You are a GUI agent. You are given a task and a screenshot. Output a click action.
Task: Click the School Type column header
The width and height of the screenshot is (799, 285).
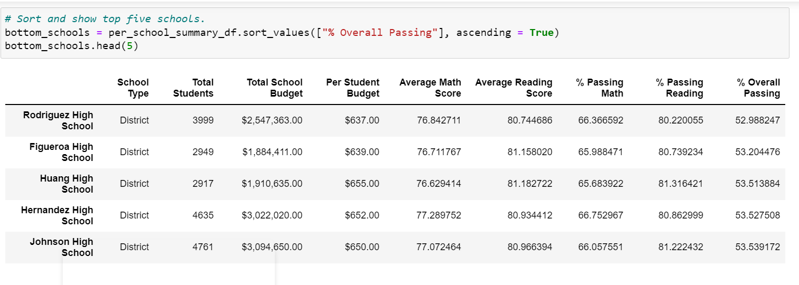click(x=133, y=88)
